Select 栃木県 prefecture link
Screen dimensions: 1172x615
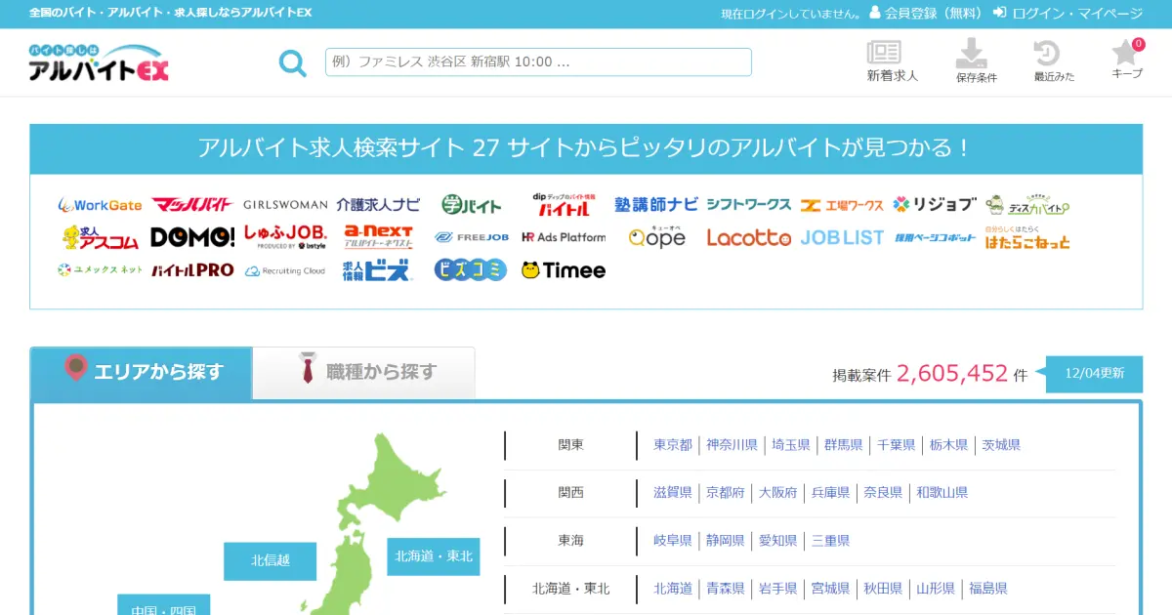949,445
